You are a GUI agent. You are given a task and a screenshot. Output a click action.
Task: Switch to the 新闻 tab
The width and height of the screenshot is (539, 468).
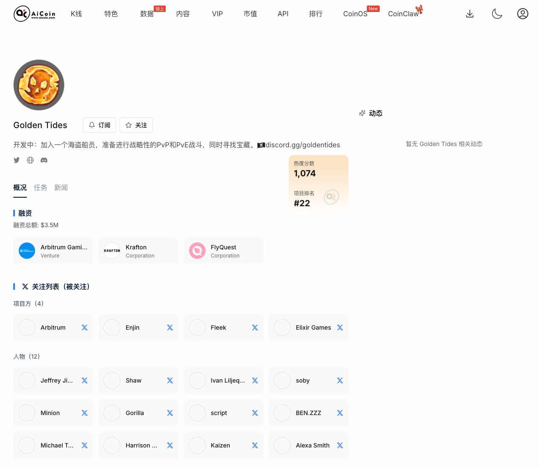(x=61, y=187)
